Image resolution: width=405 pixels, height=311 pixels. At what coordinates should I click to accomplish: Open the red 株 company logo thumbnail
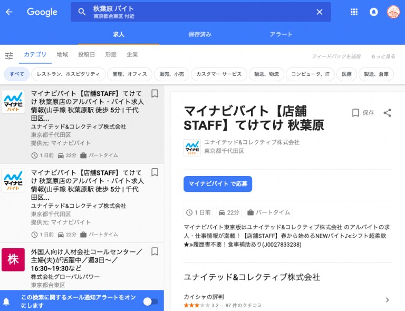13,260
